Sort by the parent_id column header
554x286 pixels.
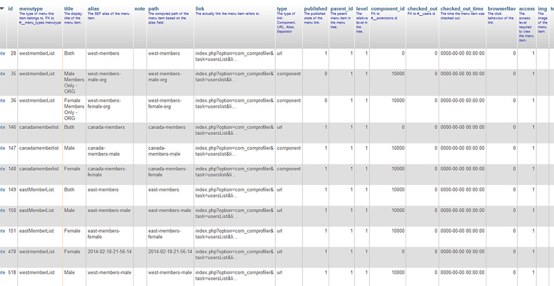click(342, 9)
